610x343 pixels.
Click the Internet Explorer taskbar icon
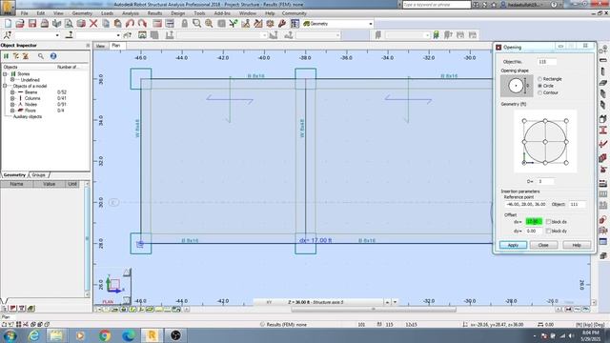coord(34,335)
